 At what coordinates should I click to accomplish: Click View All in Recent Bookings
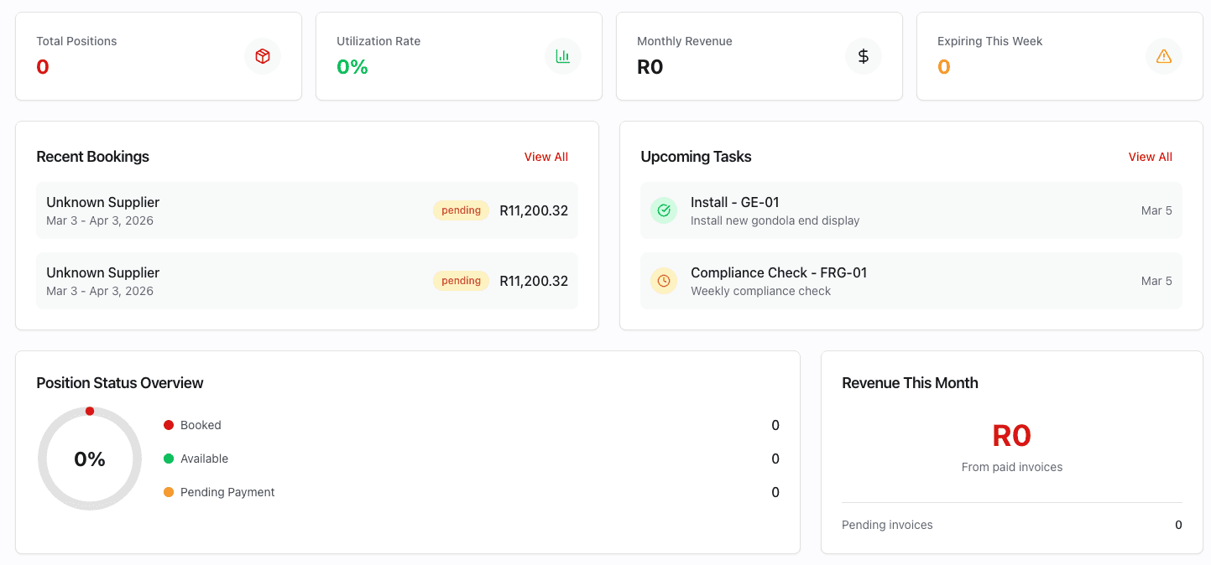(545, 157)
